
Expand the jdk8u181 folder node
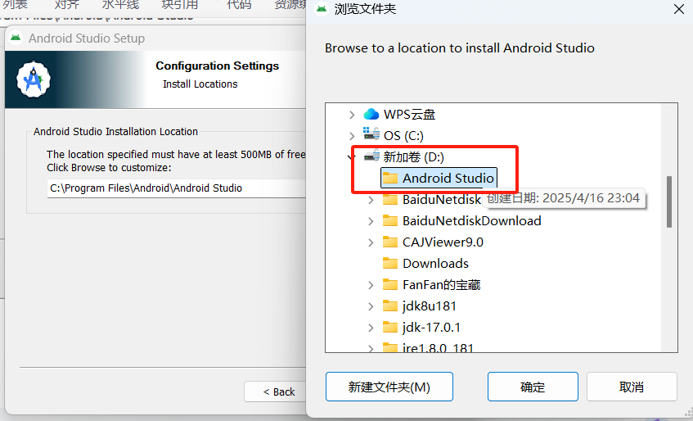pos(371,306)
